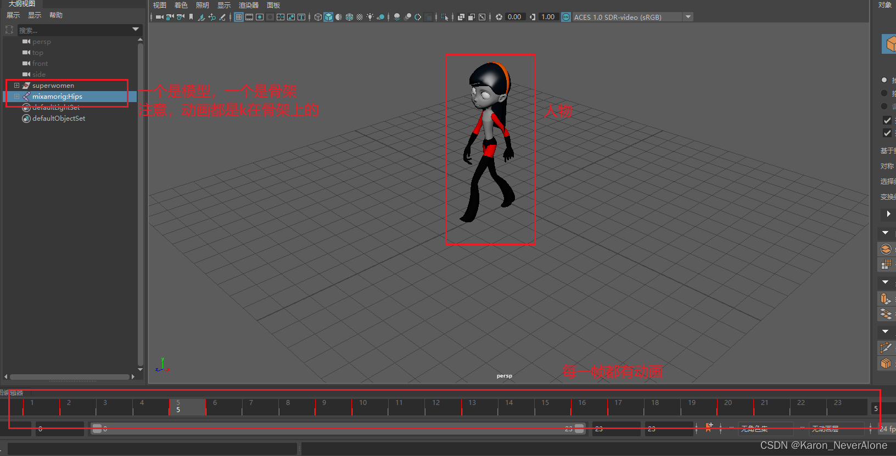Open the 渲染器 renderer menu
The image size is (896, 456).
[x=249, y=5]
